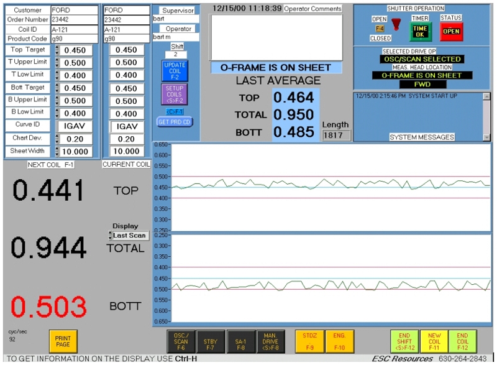Screen dimensions: 497x365
Task: Select the SA-1 F-8 button
Action: (x=239, y=341)
